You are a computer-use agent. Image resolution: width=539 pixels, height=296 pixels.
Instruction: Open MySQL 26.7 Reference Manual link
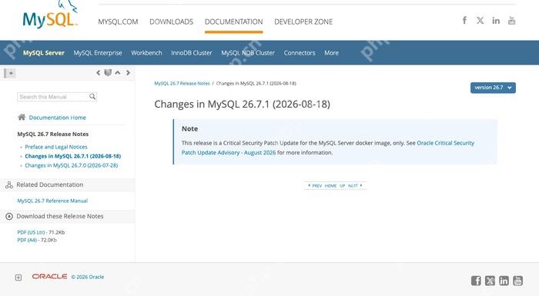52,201
